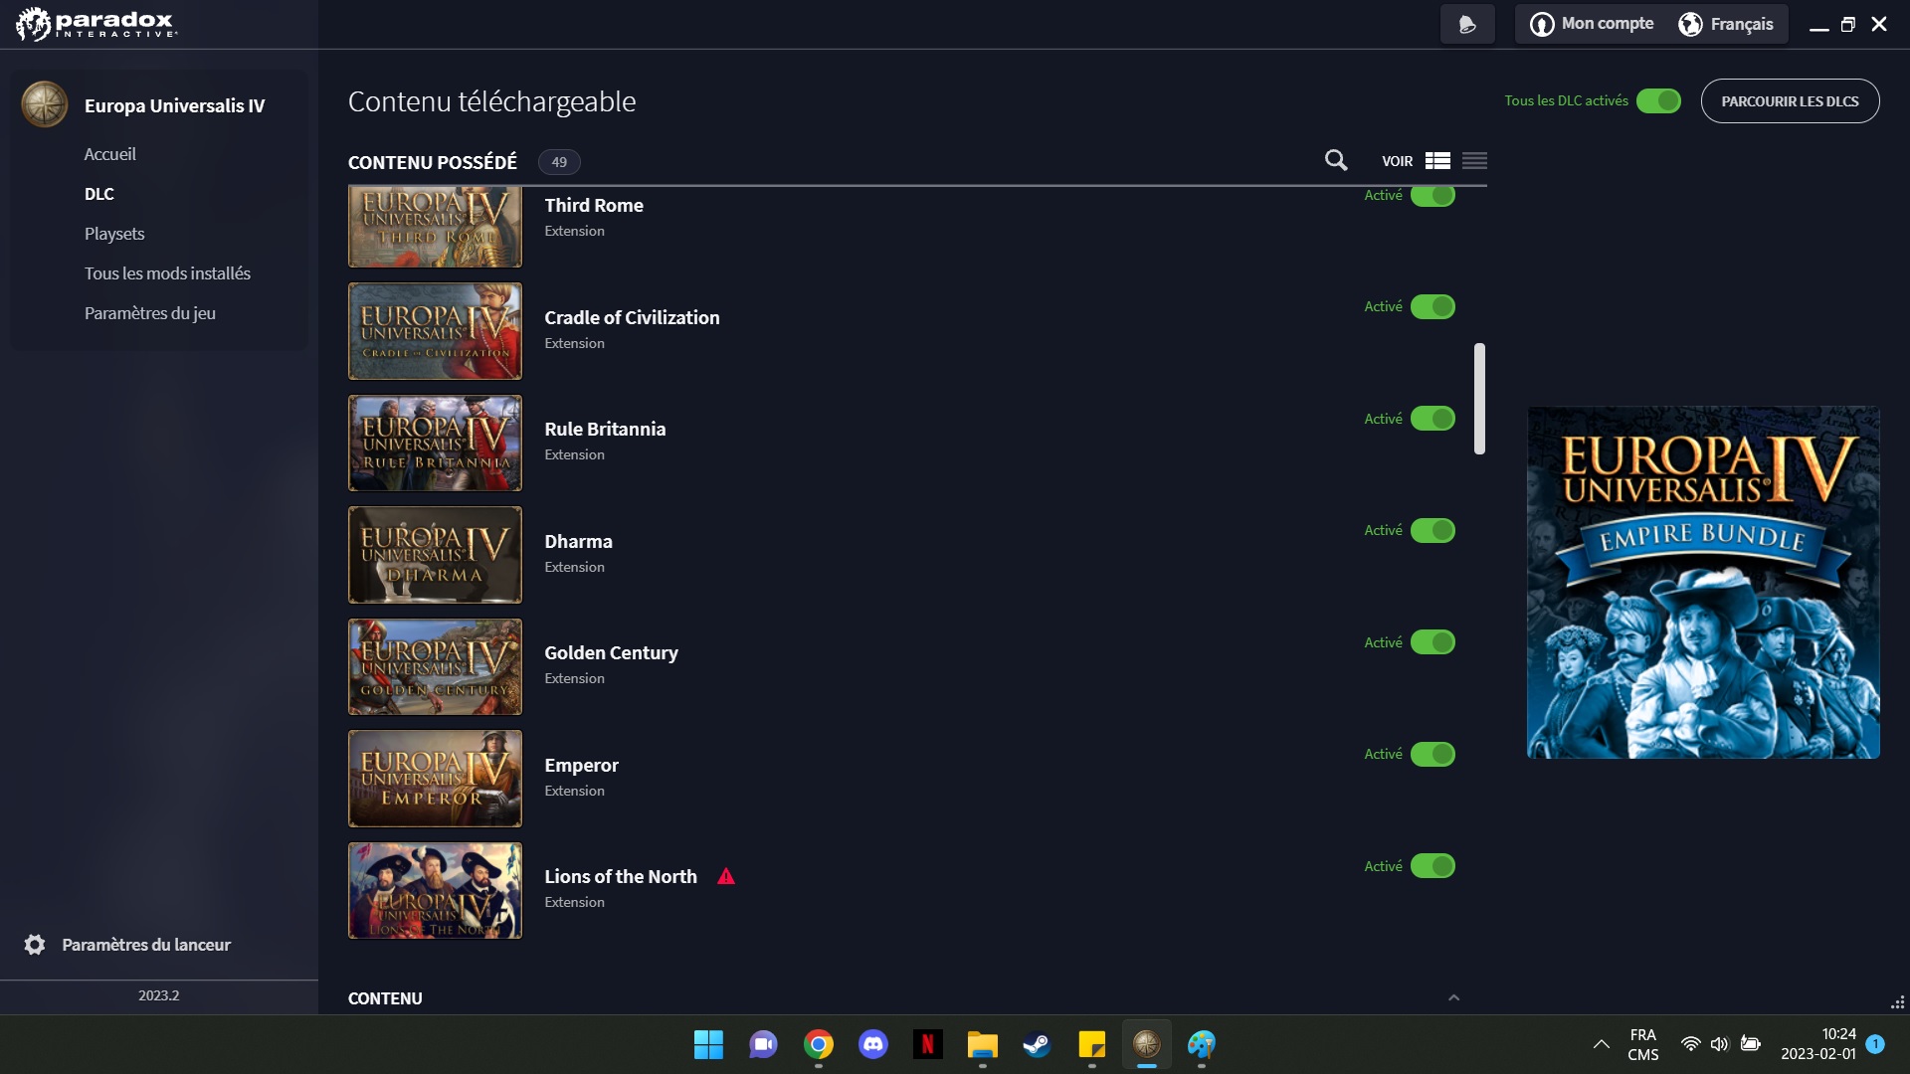
Task: Open the Paint app icon in taskbar
Action: [1202, 1044]
